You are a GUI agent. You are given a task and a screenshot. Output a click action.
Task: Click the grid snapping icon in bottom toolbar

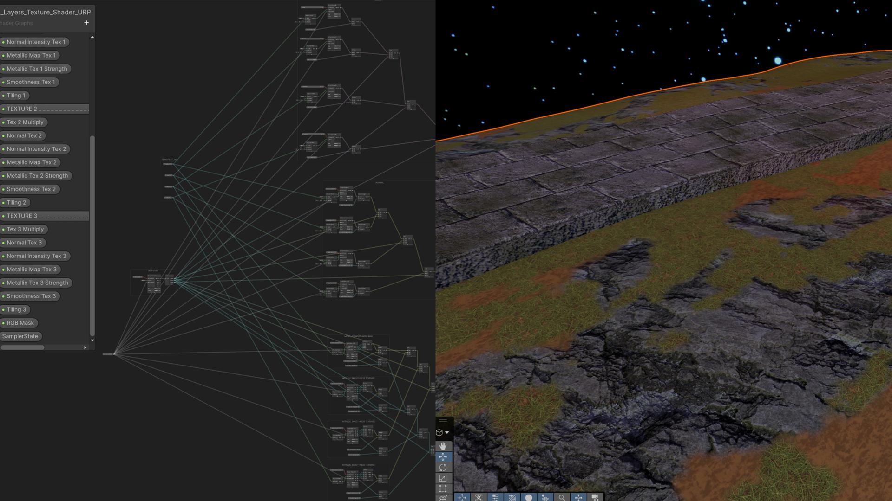click(512, 497)
